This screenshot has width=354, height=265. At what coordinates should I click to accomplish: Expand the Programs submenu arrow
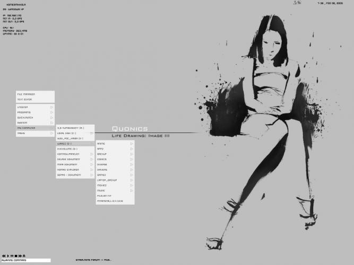pyautogui.click(x=51, y=112)
